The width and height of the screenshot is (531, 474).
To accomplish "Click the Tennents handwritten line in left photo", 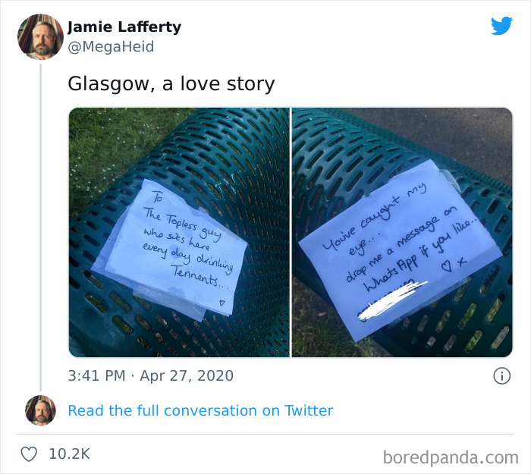I will click(x=199, y=276).
